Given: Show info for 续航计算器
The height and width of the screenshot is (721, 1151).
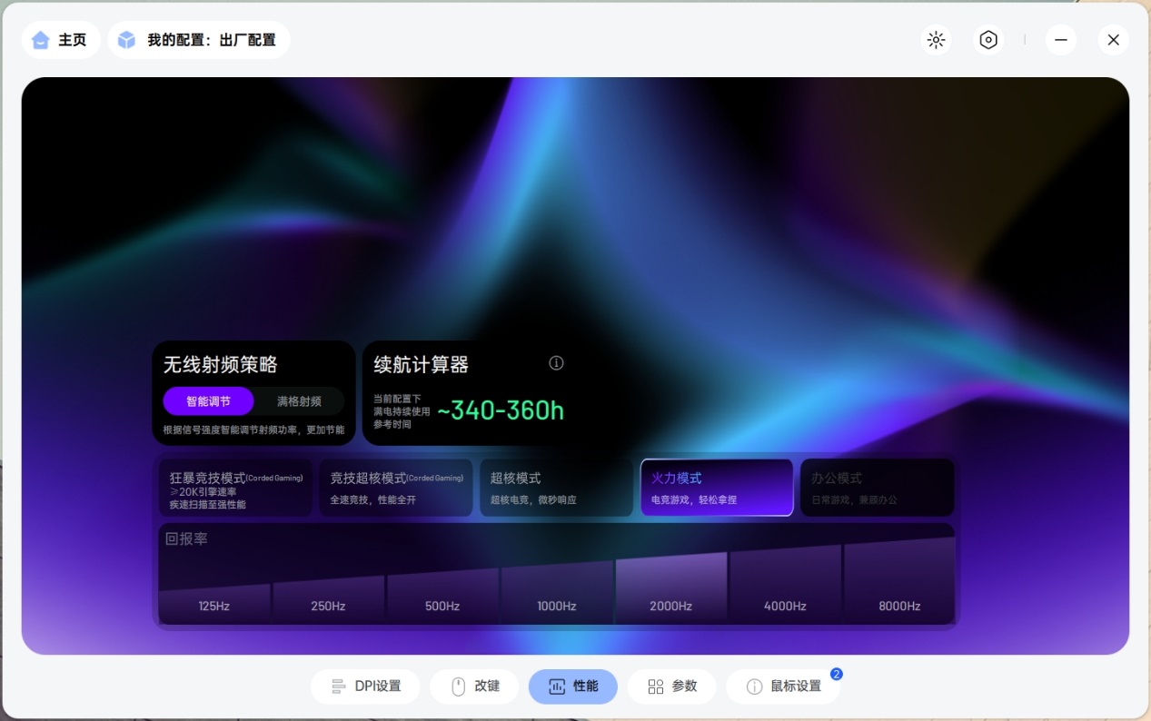Looking at the screenshot, I should (x=556, y=363).
